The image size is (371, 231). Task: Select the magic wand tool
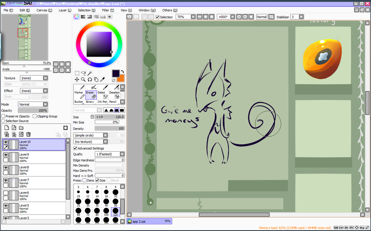[90, 73]
